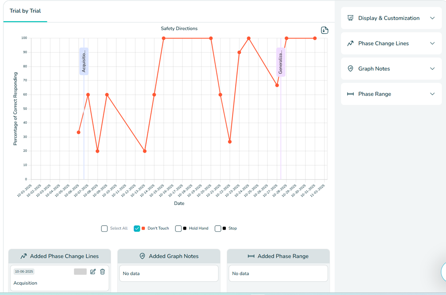Click the Acquisition phase line label on graph
Image resolution: width=446 pixels, height=295 pixels.
point(84,61)
